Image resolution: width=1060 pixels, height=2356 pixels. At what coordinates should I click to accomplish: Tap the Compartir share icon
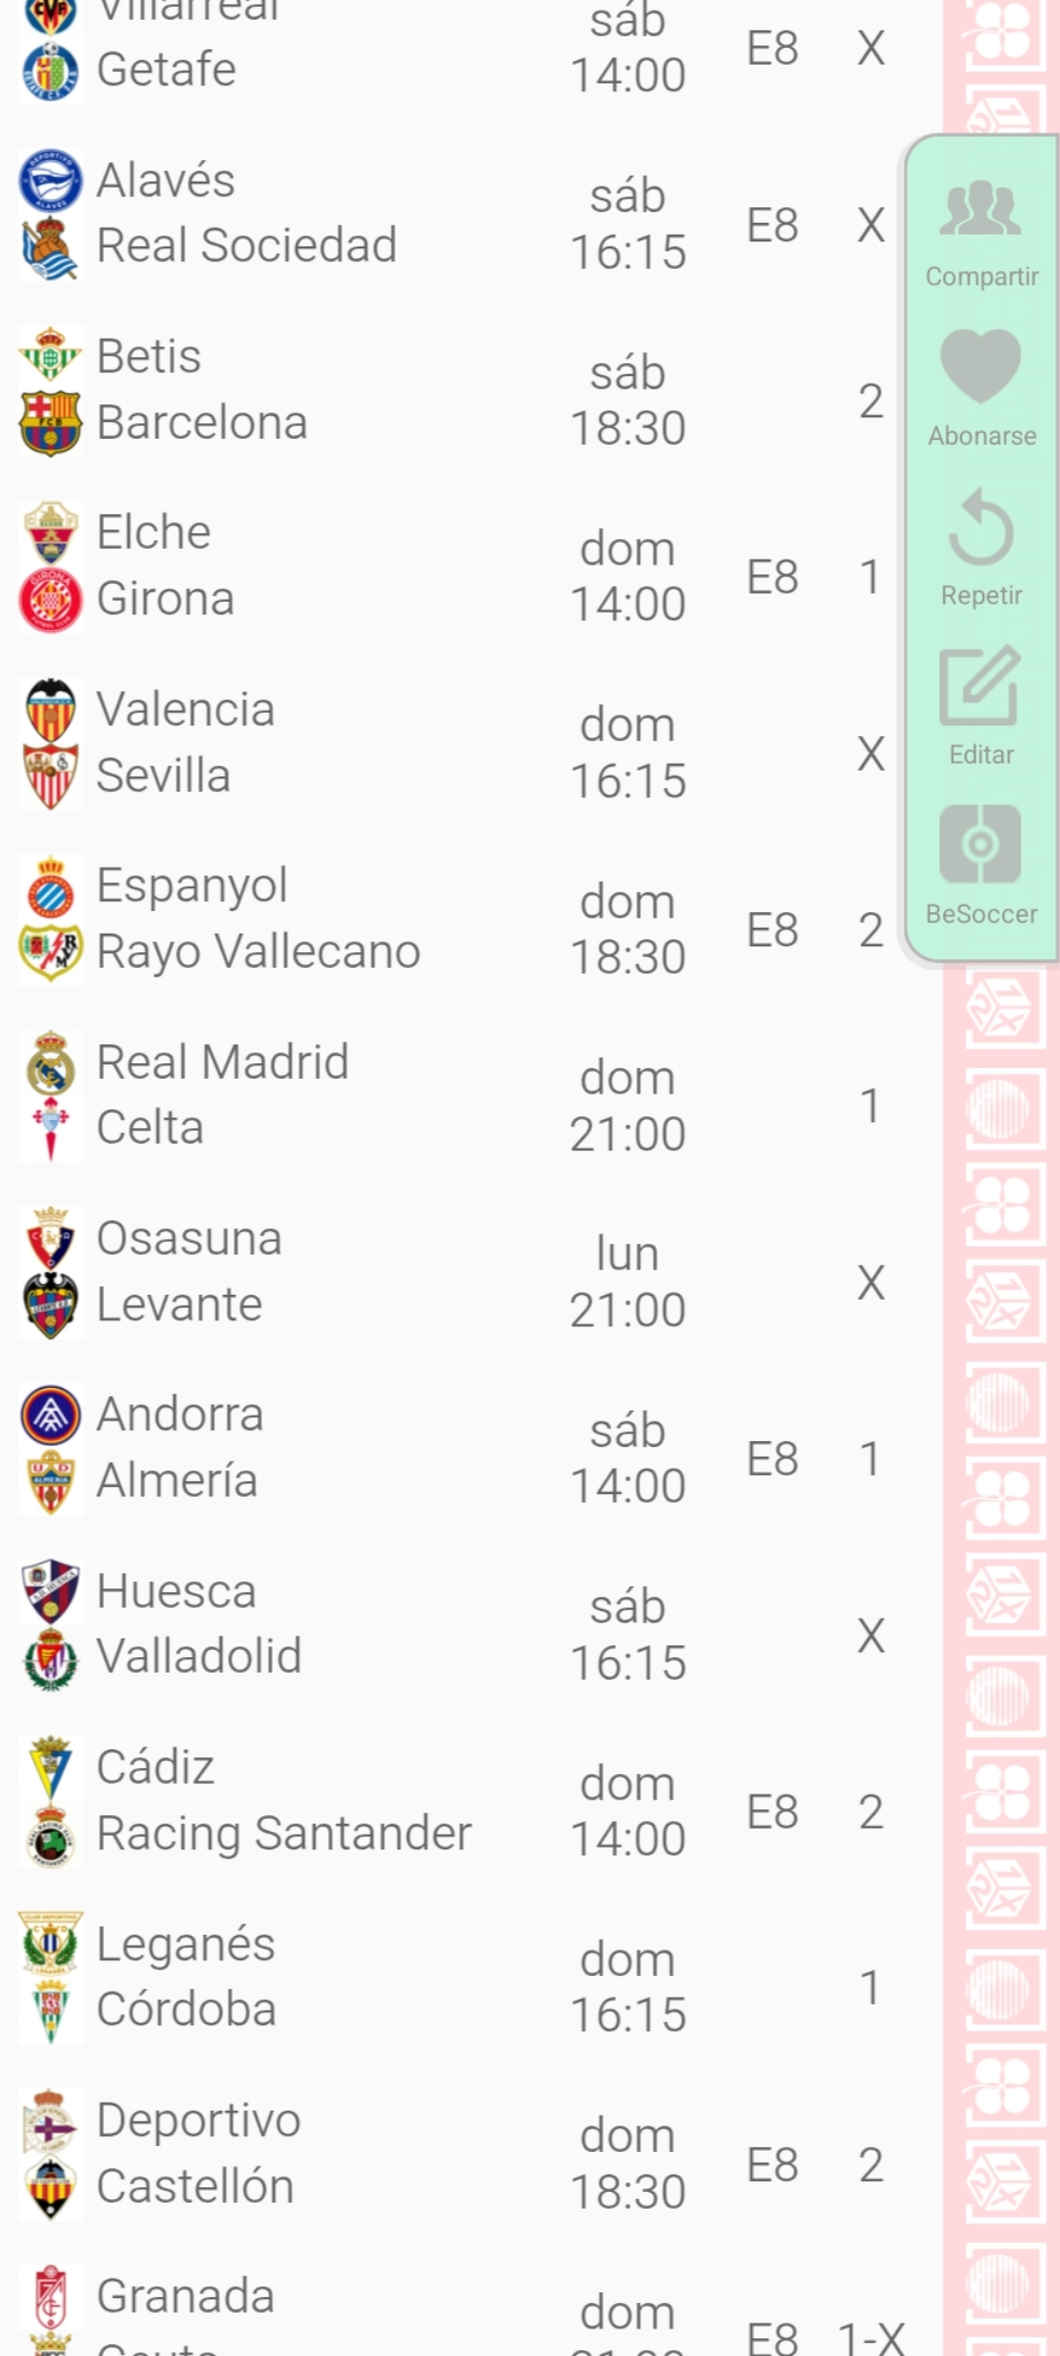coord(980,209)
